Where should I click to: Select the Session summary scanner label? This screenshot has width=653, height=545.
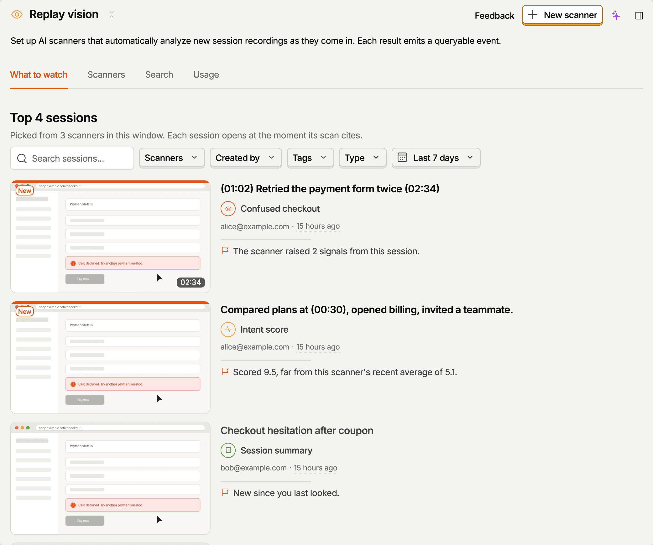[x=276, y=450]
